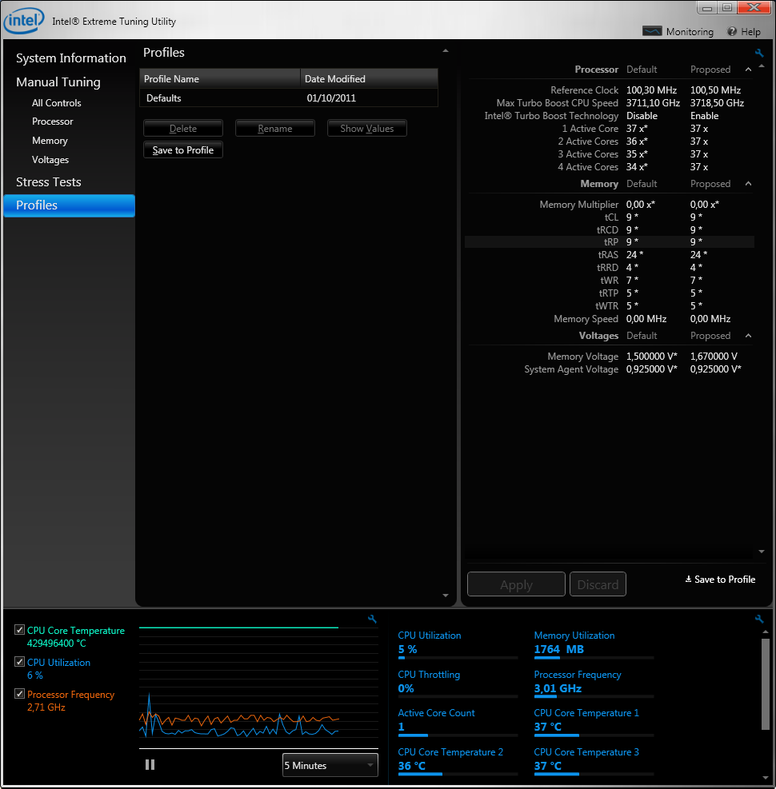Open the 5 Minutes time range dropdown
Screen dimensions: 776x789
click(330, 765)
